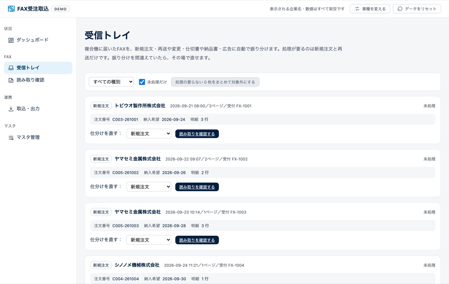Click the DEMO badge in the header
Screen dimensions: 449x284
pyautogui.click(x=60, y=9)
